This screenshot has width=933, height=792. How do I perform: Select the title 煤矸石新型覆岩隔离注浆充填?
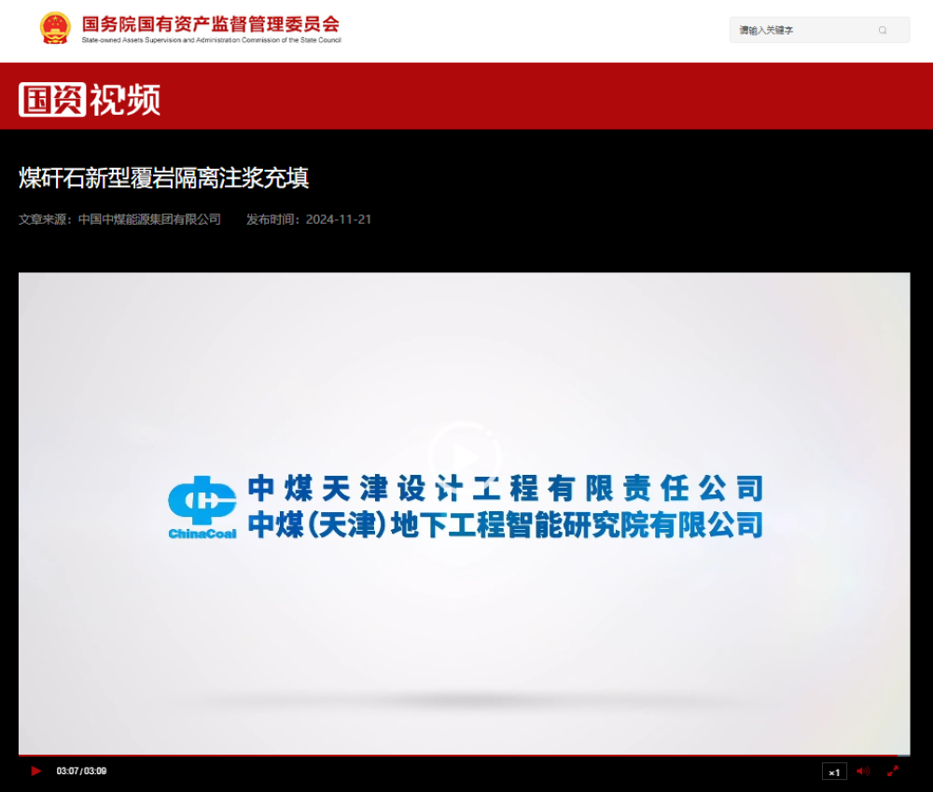point(163,178)
